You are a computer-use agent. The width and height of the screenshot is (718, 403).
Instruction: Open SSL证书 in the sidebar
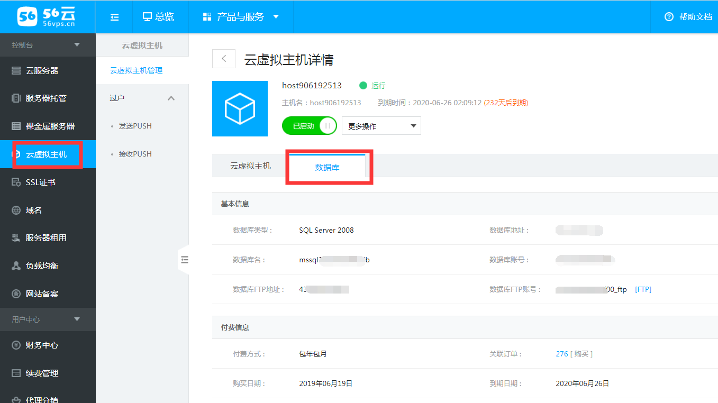(40, 182)
